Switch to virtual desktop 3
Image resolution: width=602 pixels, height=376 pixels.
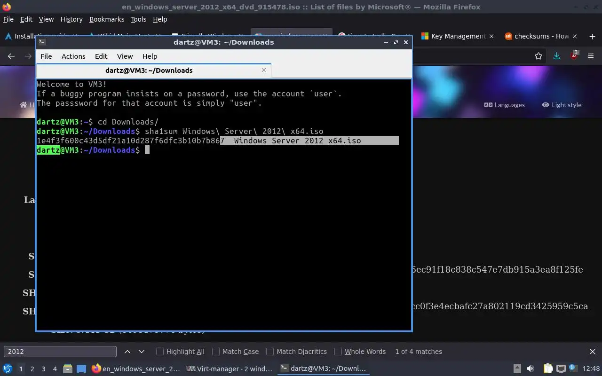point(44,369)
